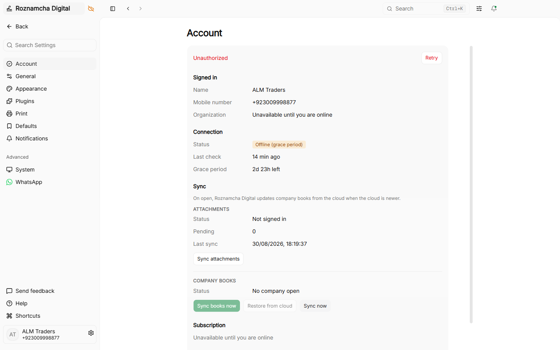Open settings gear beside ALM Traders

91,333
